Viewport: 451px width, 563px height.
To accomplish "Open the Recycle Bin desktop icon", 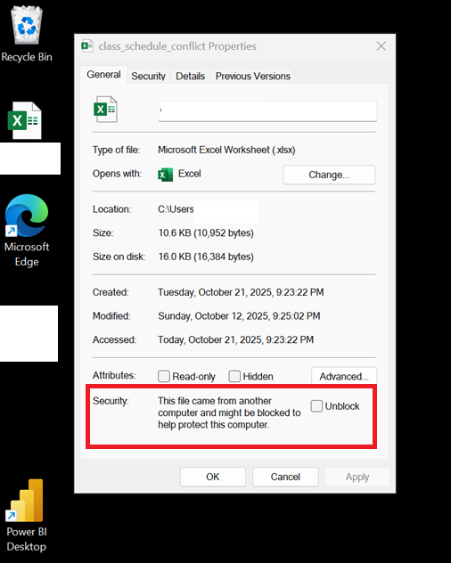I will pos(27,34).
